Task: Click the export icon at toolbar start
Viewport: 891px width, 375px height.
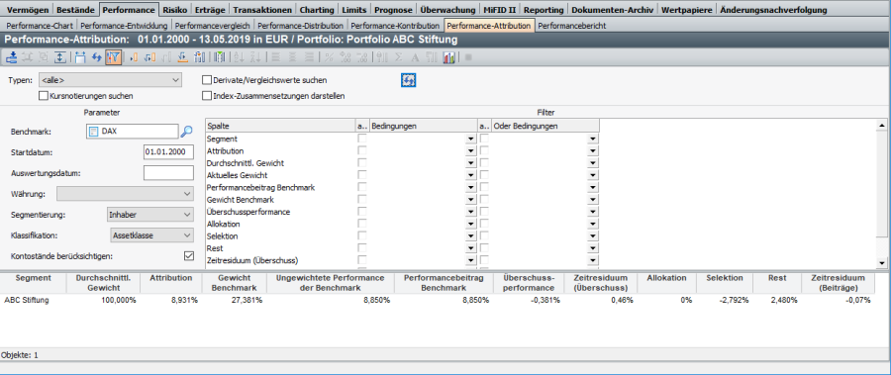Action: click(11, 56)
